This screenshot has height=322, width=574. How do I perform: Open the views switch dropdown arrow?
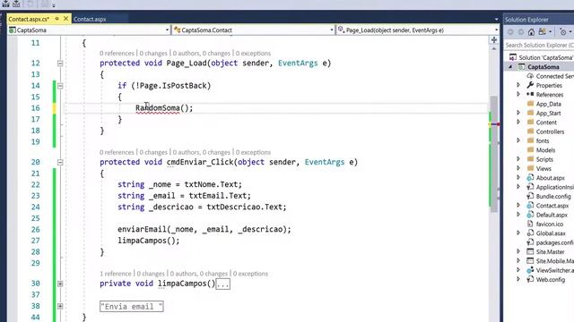click(x=550, y=32)
